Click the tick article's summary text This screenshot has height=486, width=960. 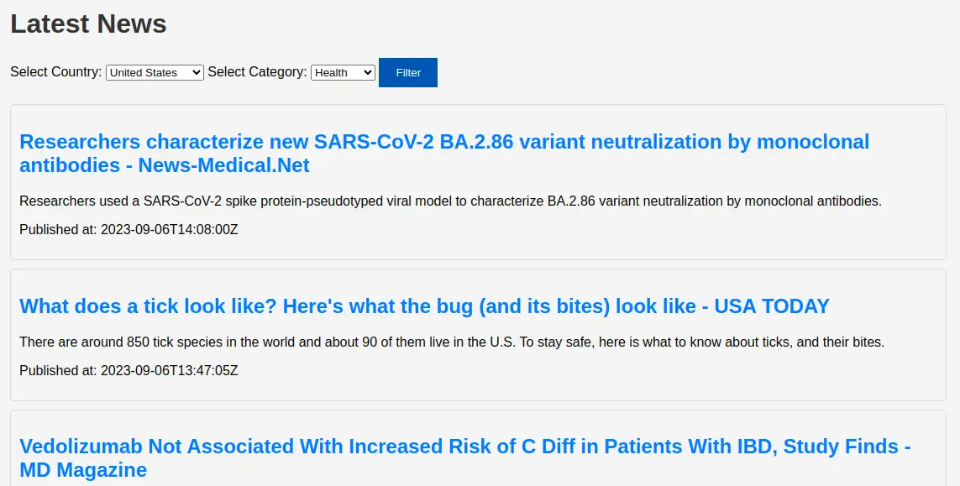point(450,342)
